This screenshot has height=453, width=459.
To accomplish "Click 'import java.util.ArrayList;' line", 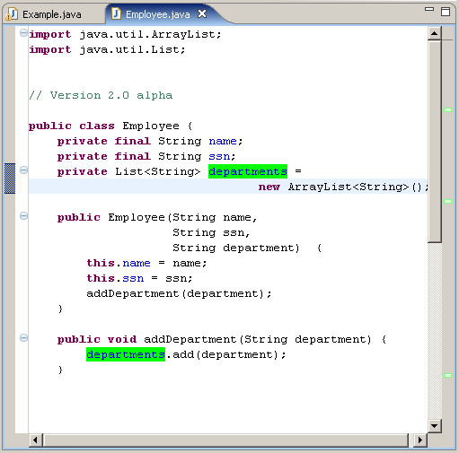I will pyautogui.click(x=125, y=34).
